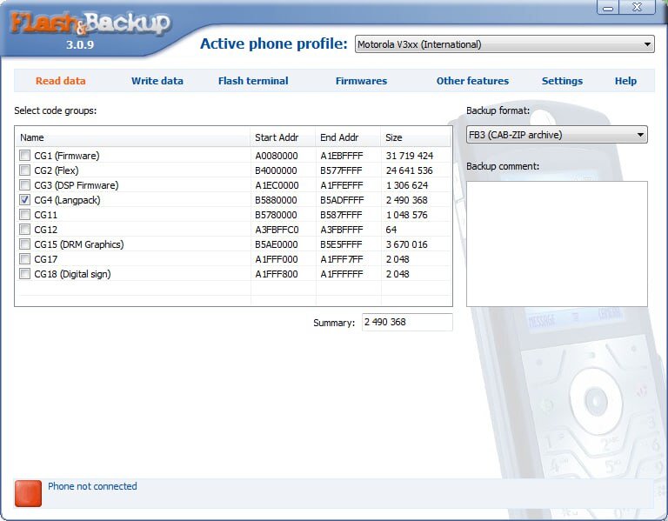Screen dimensions: 668x521
Task: Open the Active phone profile dropdown
Action: (504, 44)
